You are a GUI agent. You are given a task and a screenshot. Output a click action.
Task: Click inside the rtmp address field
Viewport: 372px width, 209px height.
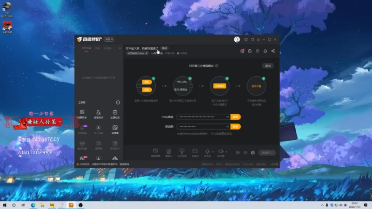click(x=203, y=117)
